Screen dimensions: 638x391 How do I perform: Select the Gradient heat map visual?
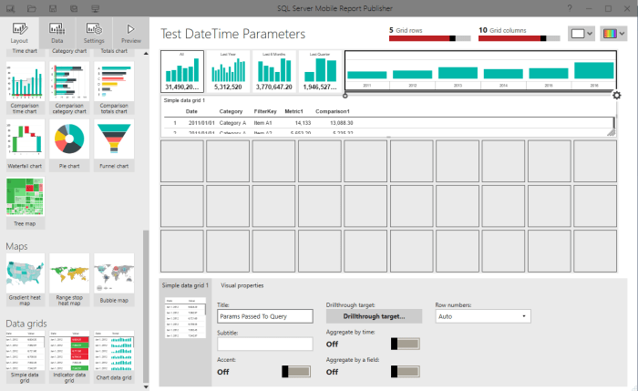pos(25,280)
